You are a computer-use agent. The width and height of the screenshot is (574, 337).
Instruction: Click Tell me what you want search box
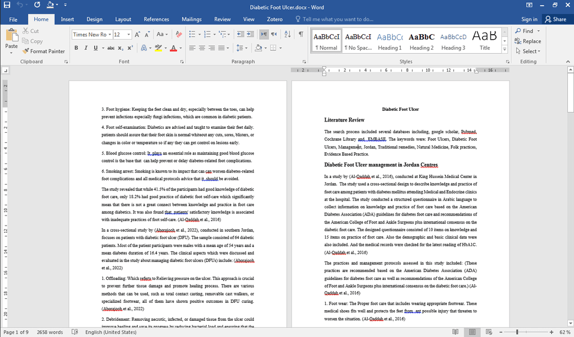[334, 20]
